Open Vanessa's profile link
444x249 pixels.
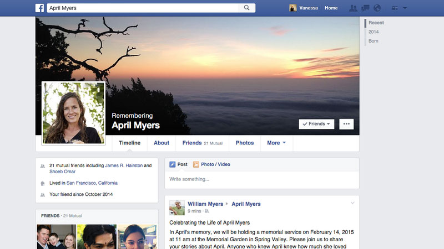click(x=309, y=8)
